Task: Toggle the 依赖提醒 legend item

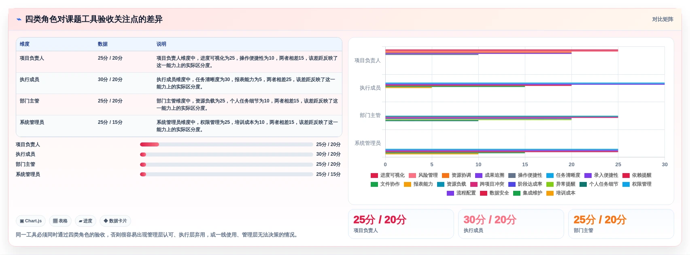Action: click(x=637, y=175)
